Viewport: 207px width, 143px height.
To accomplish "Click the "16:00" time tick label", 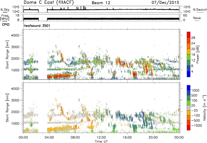I will coord(127,138).
